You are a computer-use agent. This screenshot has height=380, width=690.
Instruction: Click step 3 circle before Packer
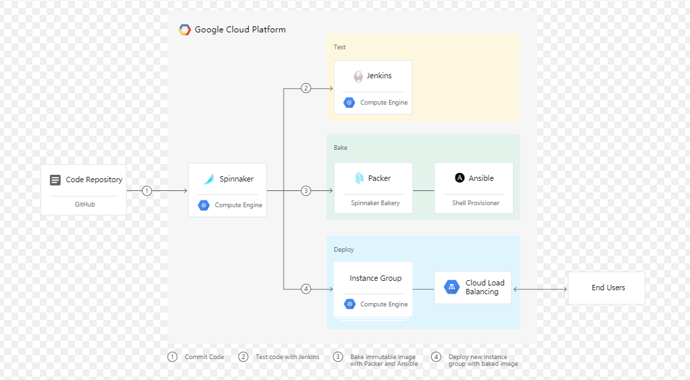tap(306, 190)
